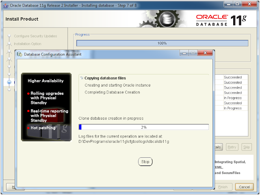
Task: Close the Oracle Database 11g installer window
Action: [x=249, y=4]
